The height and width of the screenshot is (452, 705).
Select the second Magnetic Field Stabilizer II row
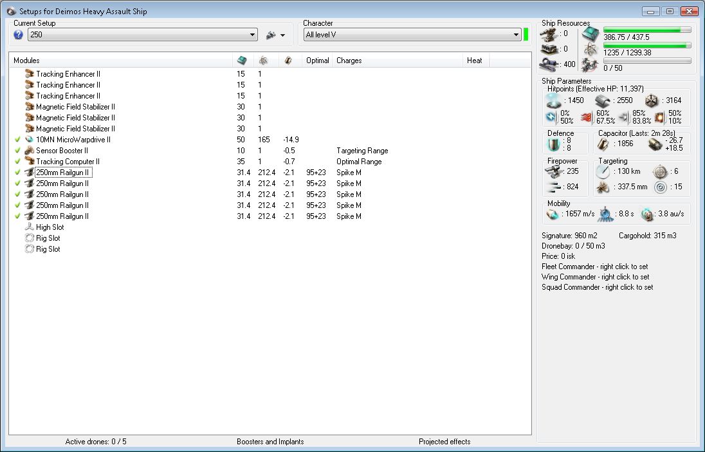pyautogui.click(x=270, y=117)
